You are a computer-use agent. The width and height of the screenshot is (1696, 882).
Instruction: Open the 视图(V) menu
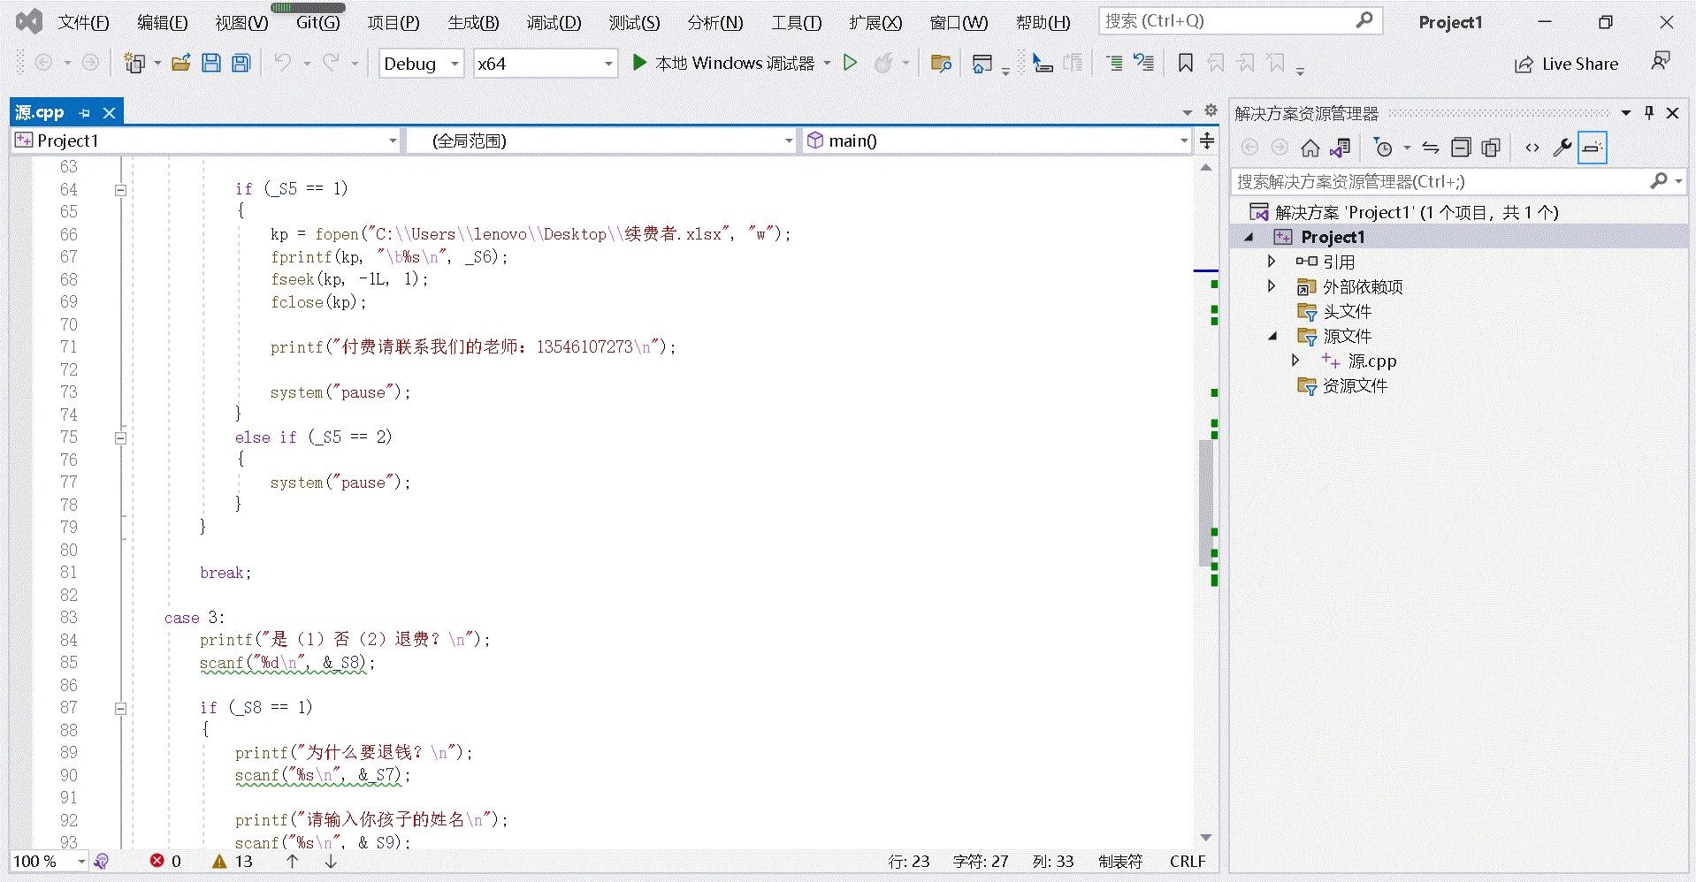coord(241,22)
